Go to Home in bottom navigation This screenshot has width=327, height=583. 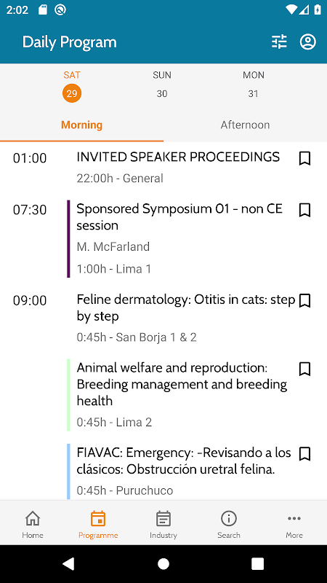point(33,518)
